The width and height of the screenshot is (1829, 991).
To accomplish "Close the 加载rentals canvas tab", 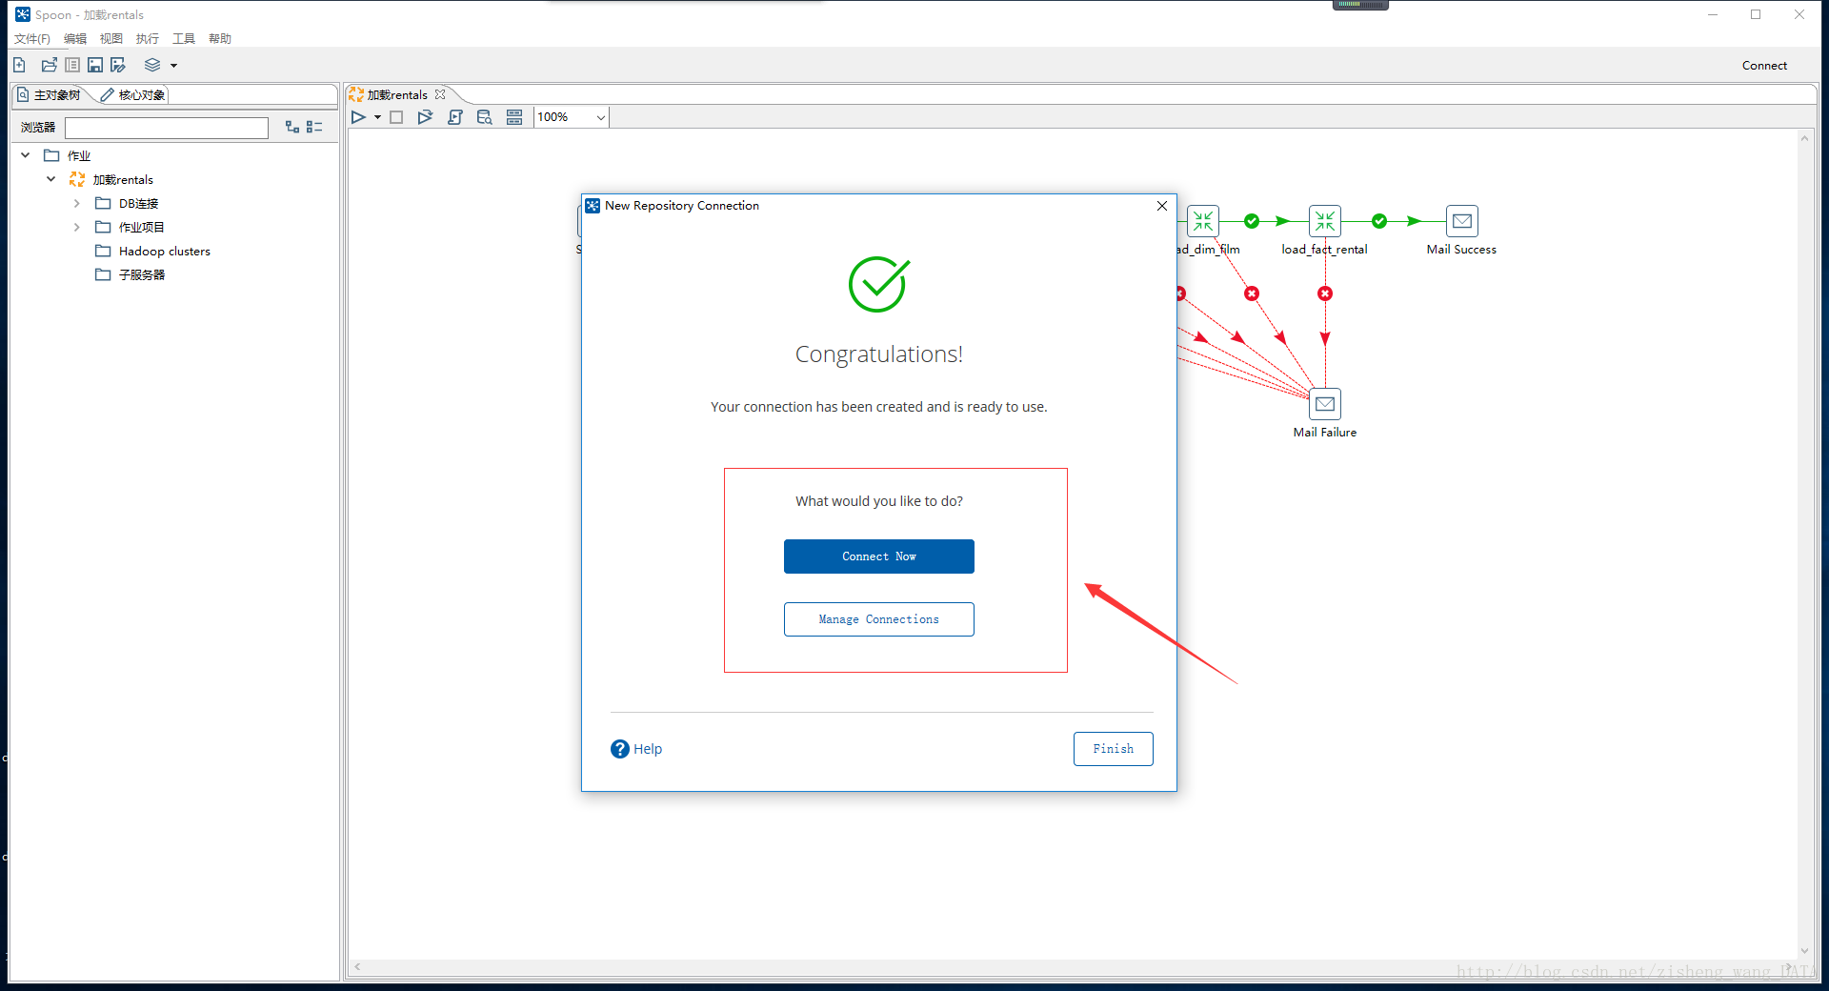I will tap(440, 94).
